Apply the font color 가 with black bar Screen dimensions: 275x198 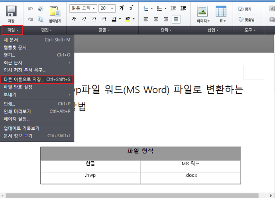(x=114, y=19)
